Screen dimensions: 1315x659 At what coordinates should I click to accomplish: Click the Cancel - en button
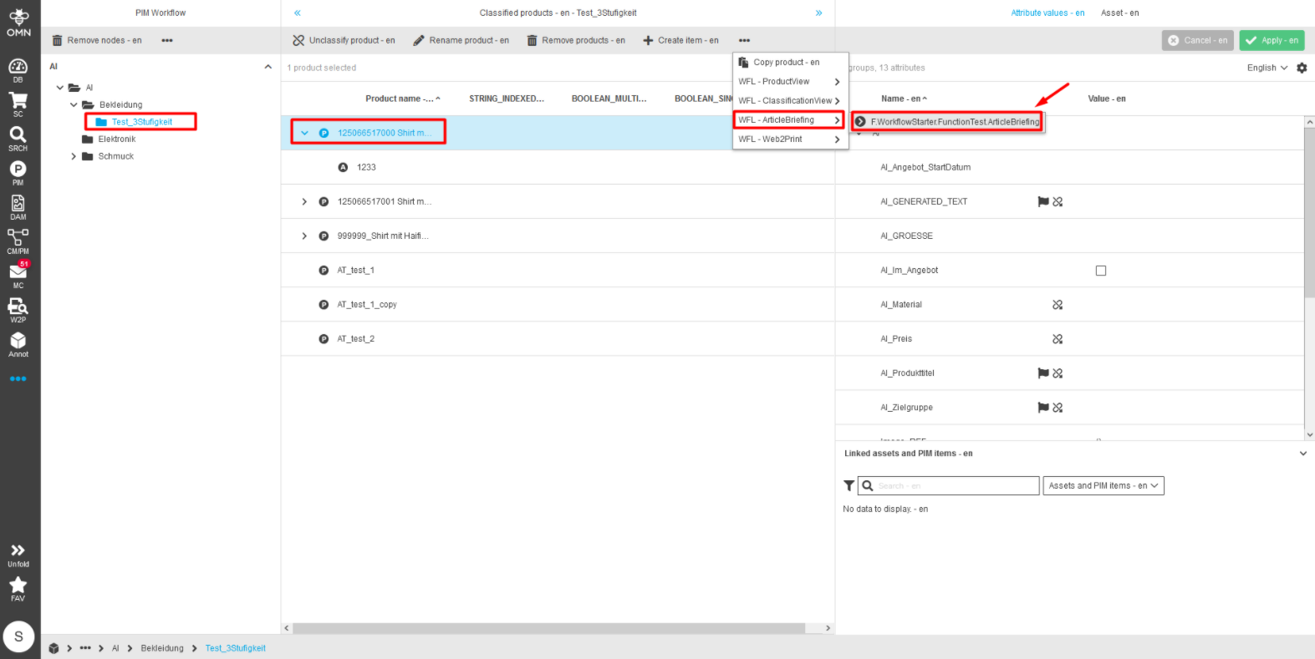click(1198, 40)
